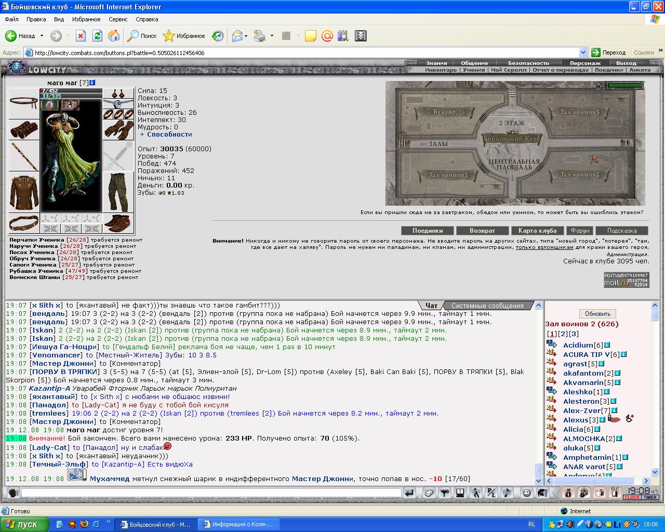
Task: Open smileys selector in chat toolbar
Action: click(526, 493)
